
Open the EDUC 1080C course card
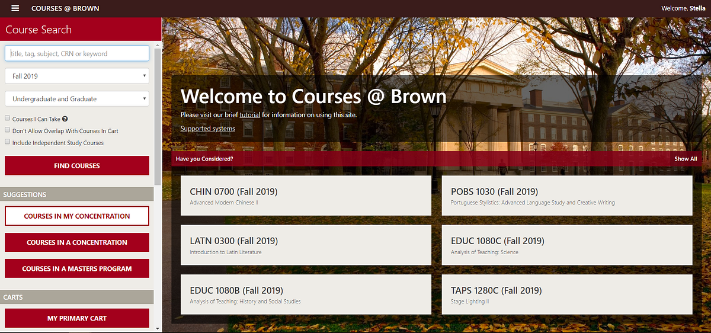point(567,245)
